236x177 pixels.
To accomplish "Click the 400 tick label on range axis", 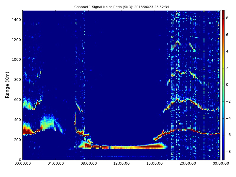I will [x=17, y=120].
